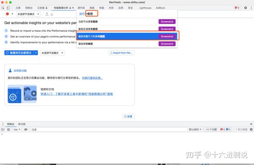Open the console top context dropdown
This screenshot has height=165, width=254.
[17, 129]
